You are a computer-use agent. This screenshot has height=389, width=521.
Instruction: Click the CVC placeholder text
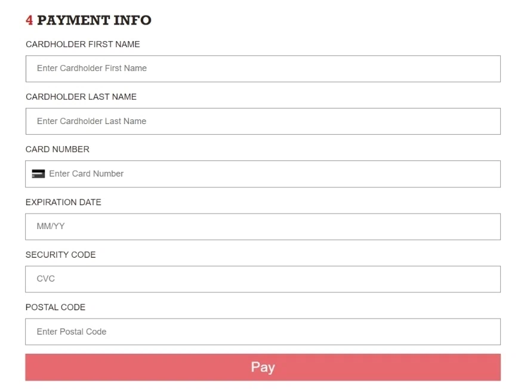tap(46, 279)
